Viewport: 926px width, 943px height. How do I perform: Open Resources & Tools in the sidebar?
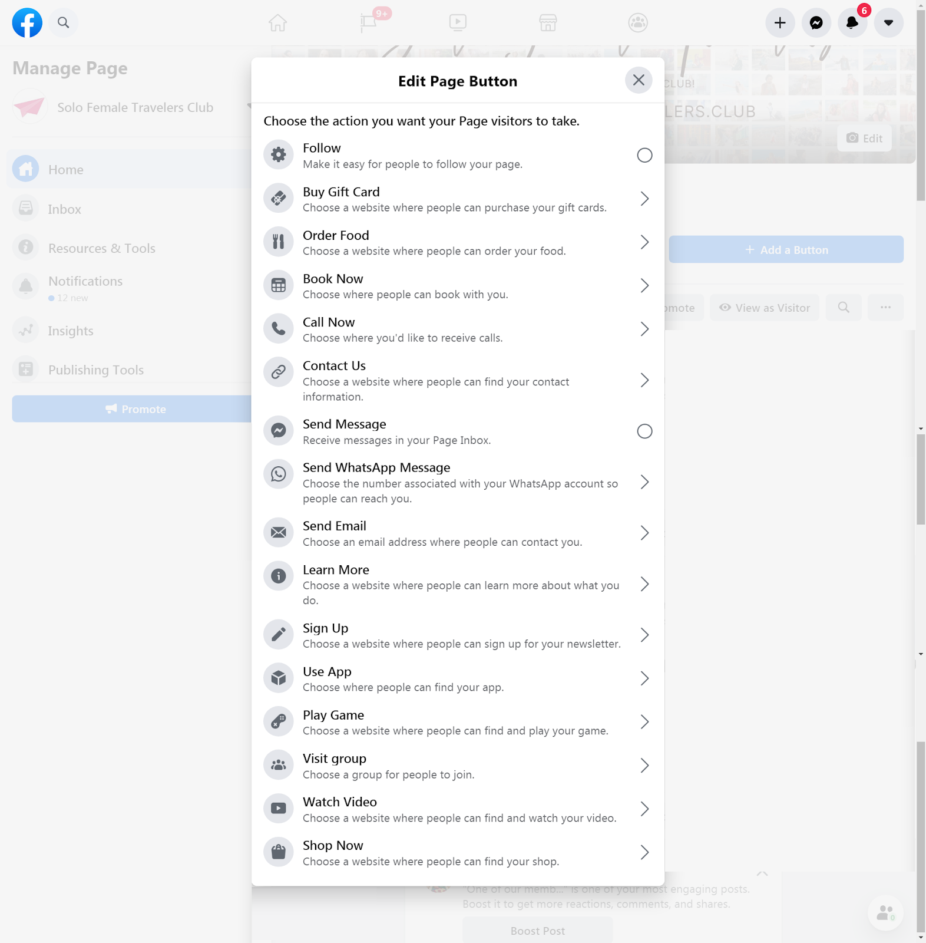point(129,248)
